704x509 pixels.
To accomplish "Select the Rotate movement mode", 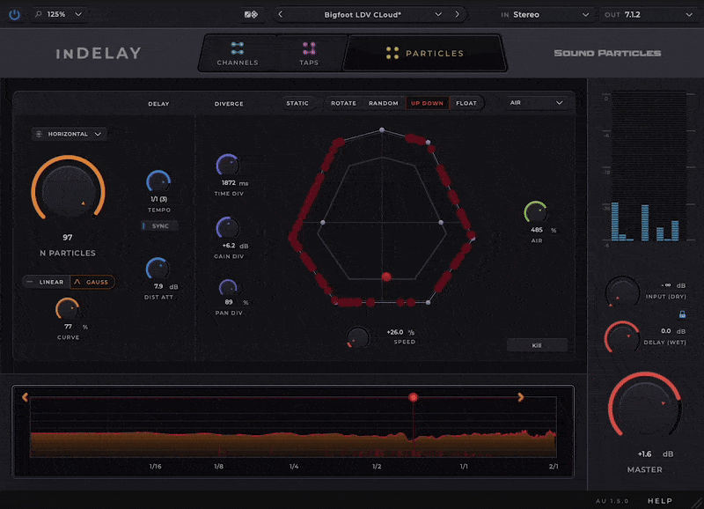I will (343, 103).
